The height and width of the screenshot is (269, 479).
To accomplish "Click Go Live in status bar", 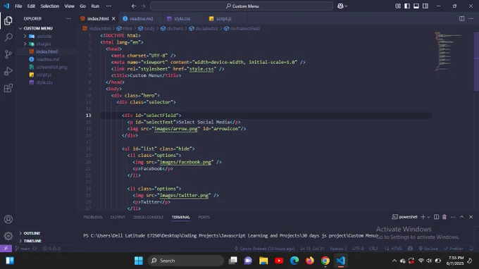I will (428, 249).
